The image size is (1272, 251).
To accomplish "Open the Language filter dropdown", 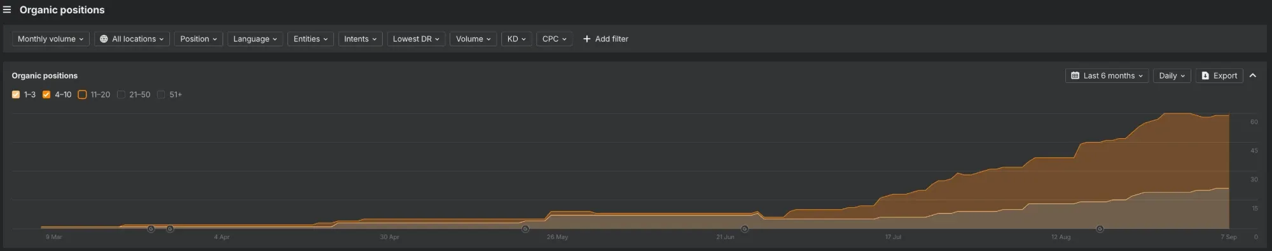I will [255, 39].
